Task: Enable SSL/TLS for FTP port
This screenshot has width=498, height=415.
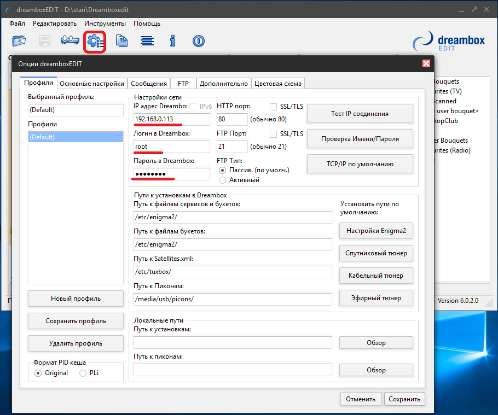Action: 273,134
